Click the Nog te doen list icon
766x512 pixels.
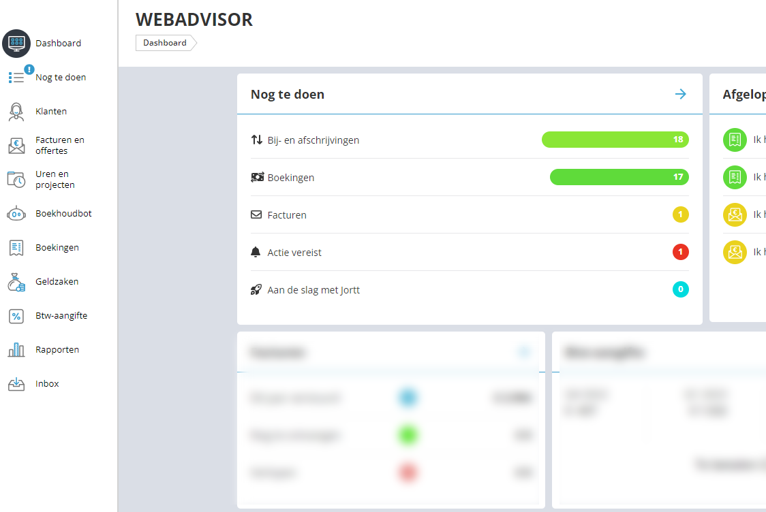[16, 78]
